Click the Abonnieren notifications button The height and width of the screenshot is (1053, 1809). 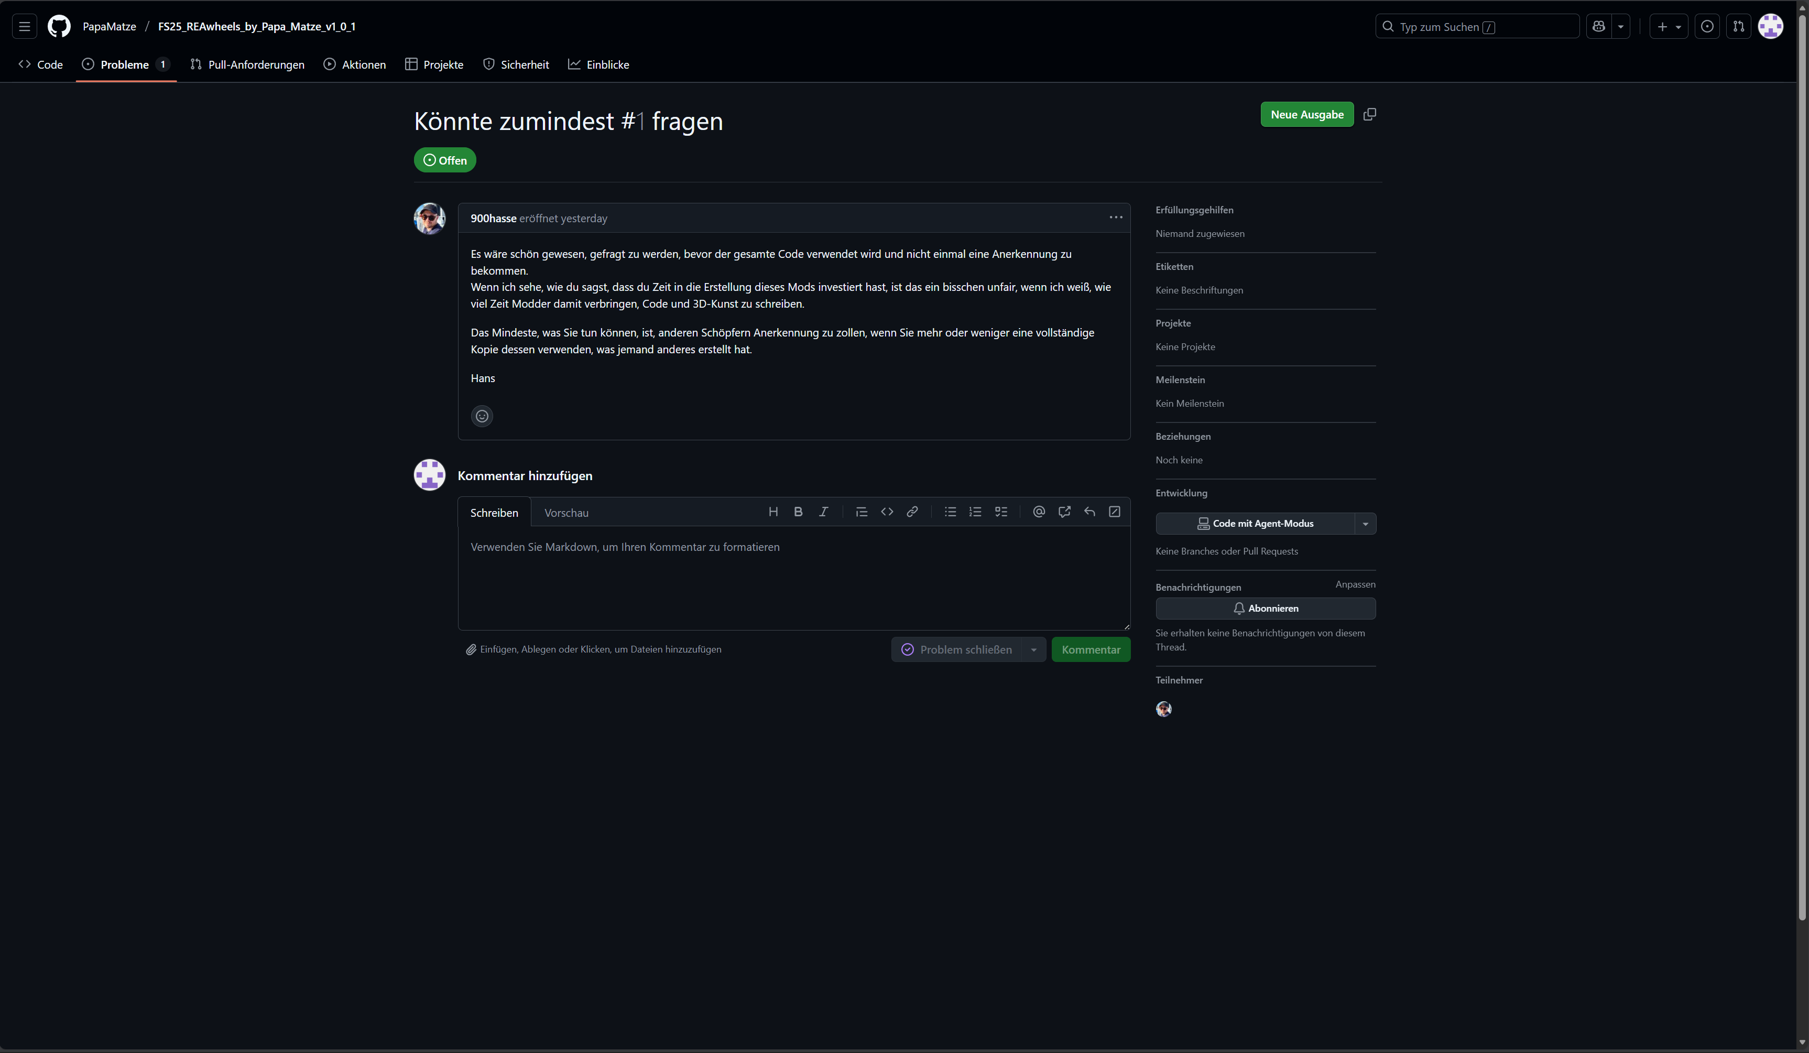pyautogui.click(x=1265, y=609)
